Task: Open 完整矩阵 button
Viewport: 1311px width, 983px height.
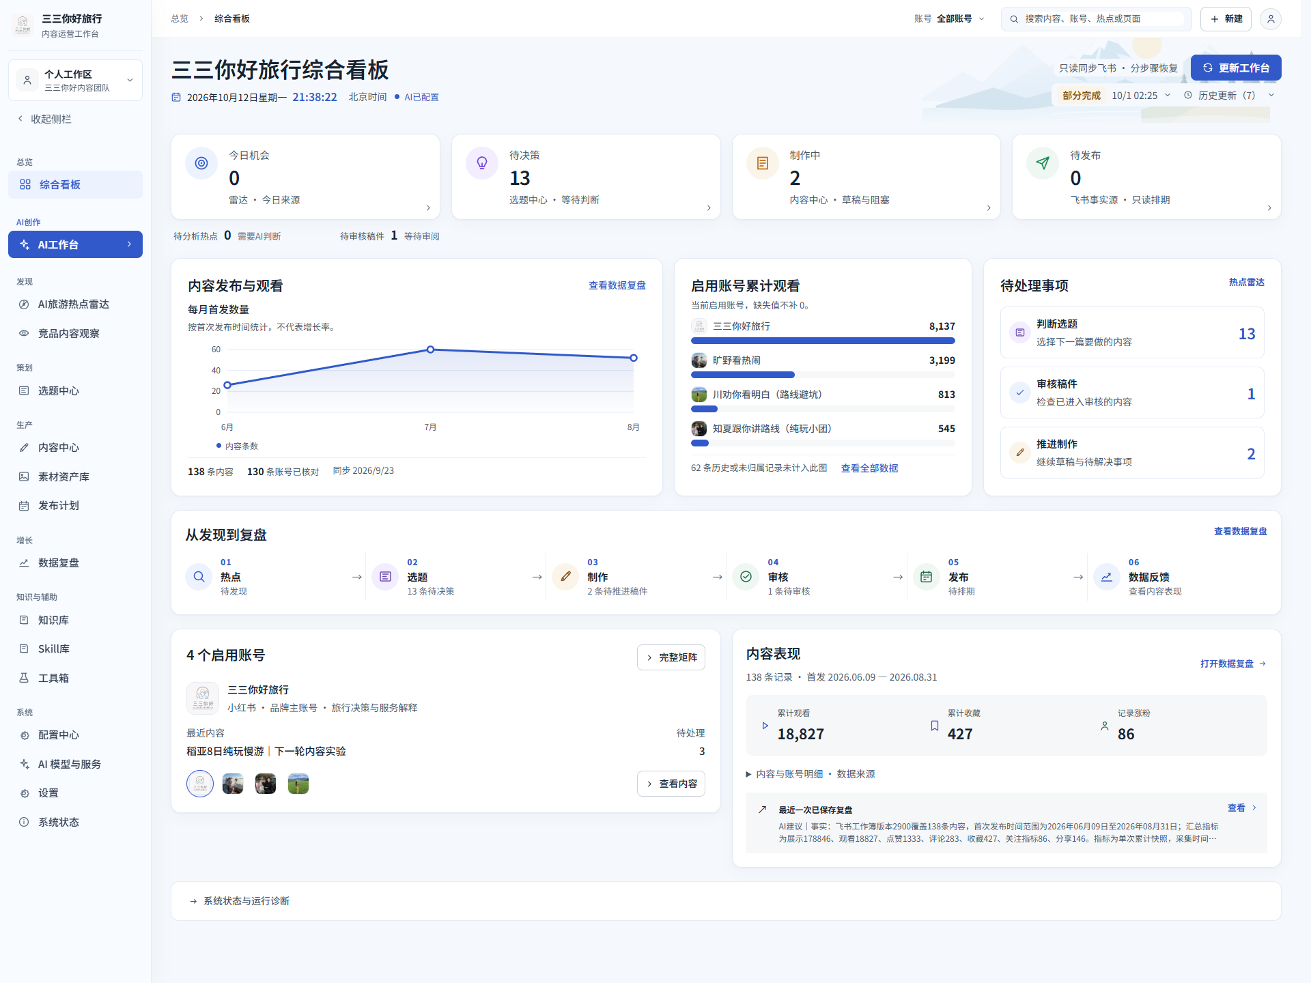Action: point(671,657)
